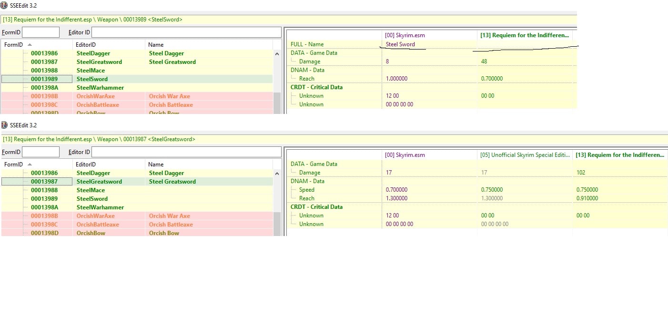Select SteelMace row 00013988 in lower window
Image resolution: width=668 pixels, height=309 pixels.
(137, 190)
